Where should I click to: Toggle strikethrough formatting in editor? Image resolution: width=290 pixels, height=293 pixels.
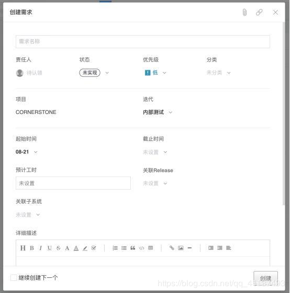click(58, 248)
